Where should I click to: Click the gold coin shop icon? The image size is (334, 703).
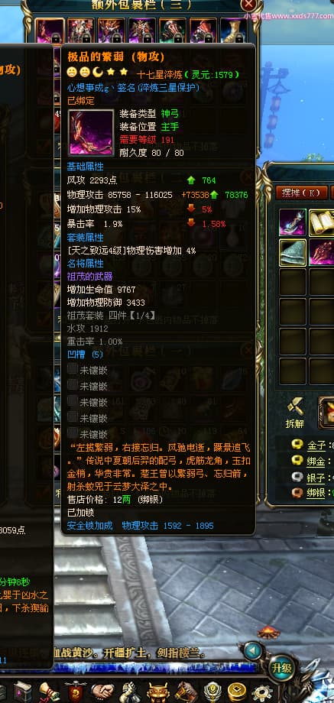237,693
